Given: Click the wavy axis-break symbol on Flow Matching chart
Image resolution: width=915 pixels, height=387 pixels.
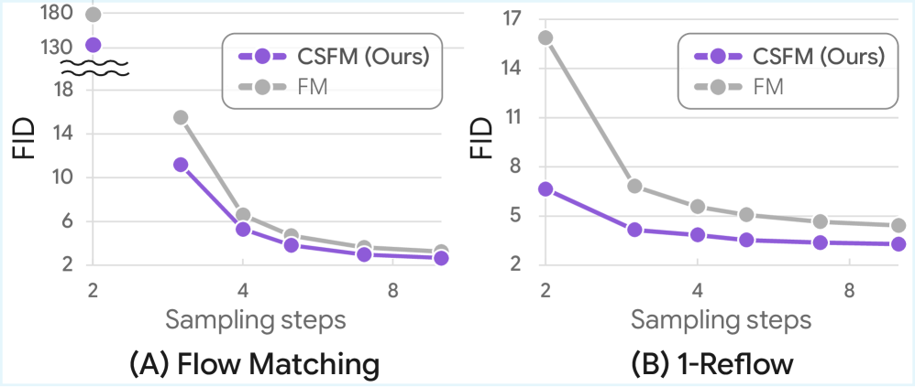Looking at the screenshot, I should tap(95, 68).
